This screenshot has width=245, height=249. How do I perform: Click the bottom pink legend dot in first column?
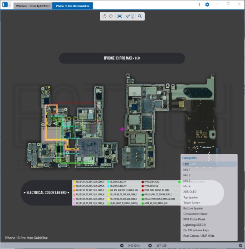[x=74, y=204]
